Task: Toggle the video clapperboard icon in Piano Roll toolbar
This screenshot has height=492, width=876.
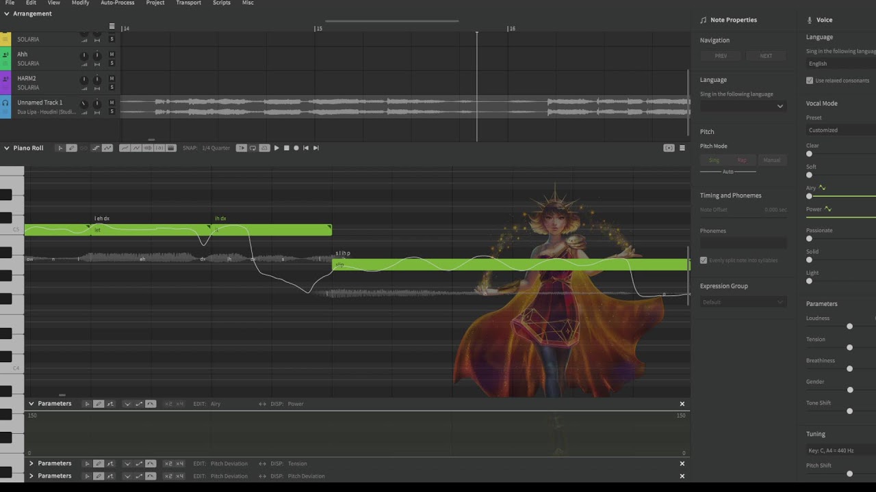Action: point(170,148)
